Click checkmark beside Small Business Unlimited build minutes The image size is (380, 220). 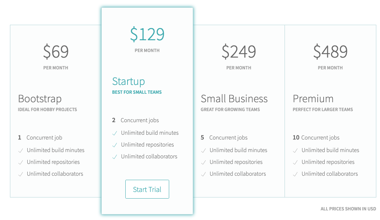[203, 150]
